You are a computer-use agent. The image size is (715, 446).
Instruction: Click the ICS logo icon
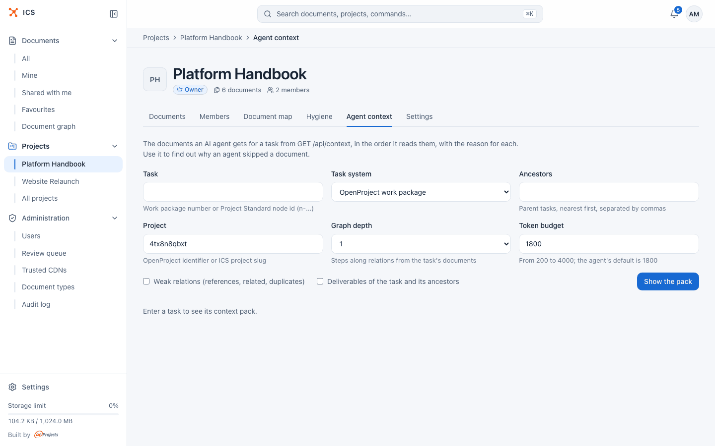(13, 12)
